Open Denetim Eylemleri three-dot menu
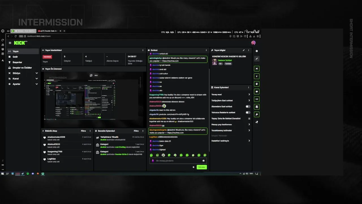362x204 pixels. pyautogui.click(x=143, y=131)
